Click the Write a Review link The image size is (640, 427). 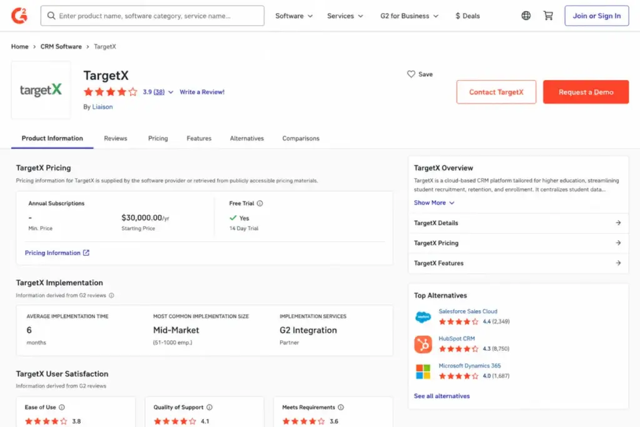coord(202,92)
